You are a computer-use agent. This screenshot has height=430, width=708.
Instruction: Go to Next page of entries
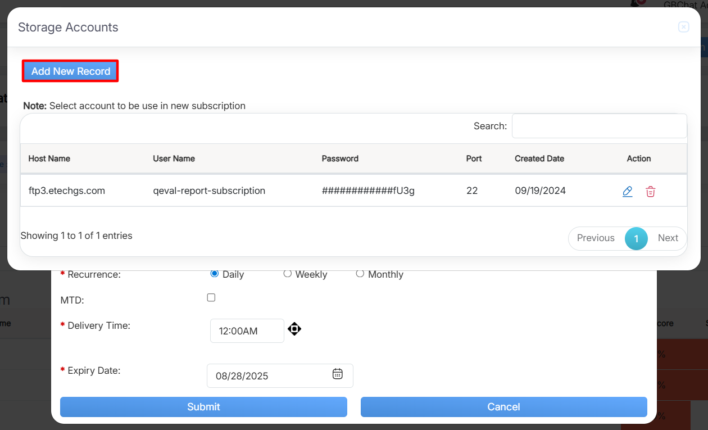pyautogui.click(x=668, y=238)
